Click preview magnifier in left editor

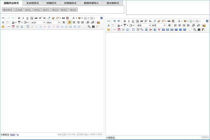(89, 27)
